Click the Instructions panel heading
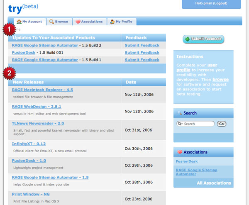The image size is (249, 205). click(x=190, y=57)
